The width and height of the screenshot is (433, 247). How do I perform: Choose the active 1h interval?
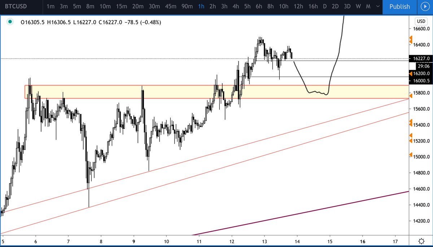click(201, 6)
